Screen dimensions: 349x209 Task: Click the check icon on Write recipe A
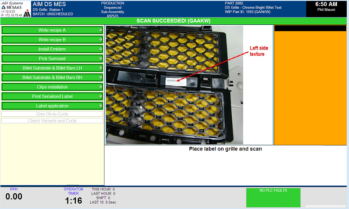pyautogui.click(x=101, y=30)
